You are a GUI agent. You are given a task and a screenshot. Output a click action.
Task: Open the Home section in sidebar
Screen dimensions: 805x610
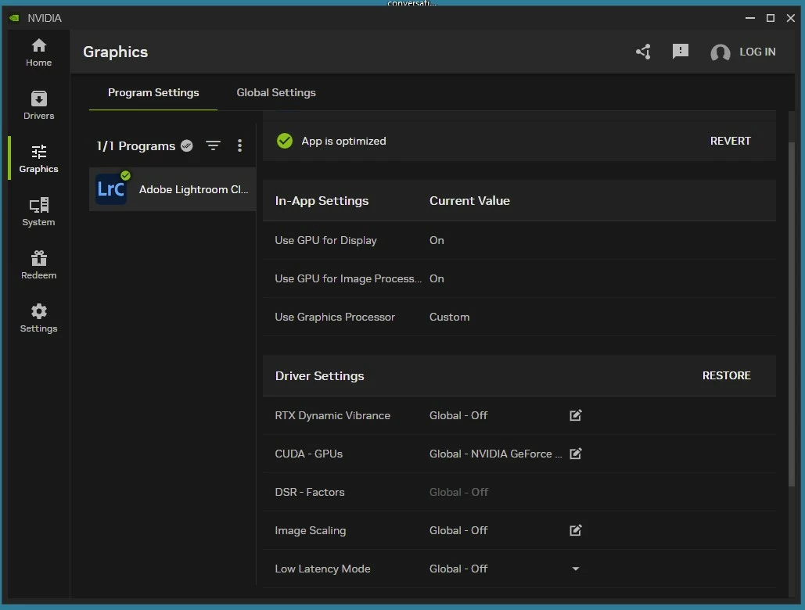tap(38, 53)
